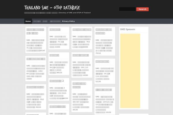173x115 pixels.
Task: Click the SME description ending in 21000
Action: pyautogui.click(x=59, y=42)
